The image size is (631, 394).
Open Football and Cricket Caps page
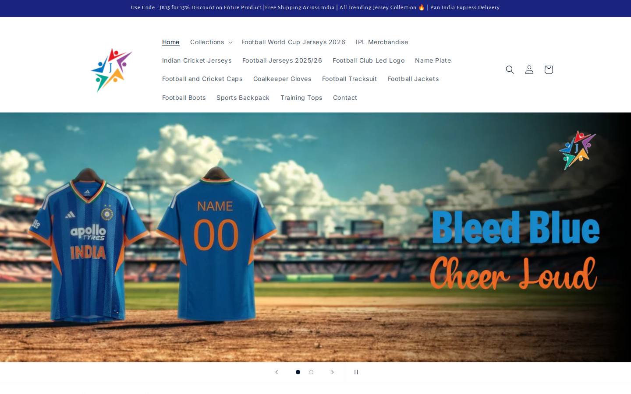point(202,79)
